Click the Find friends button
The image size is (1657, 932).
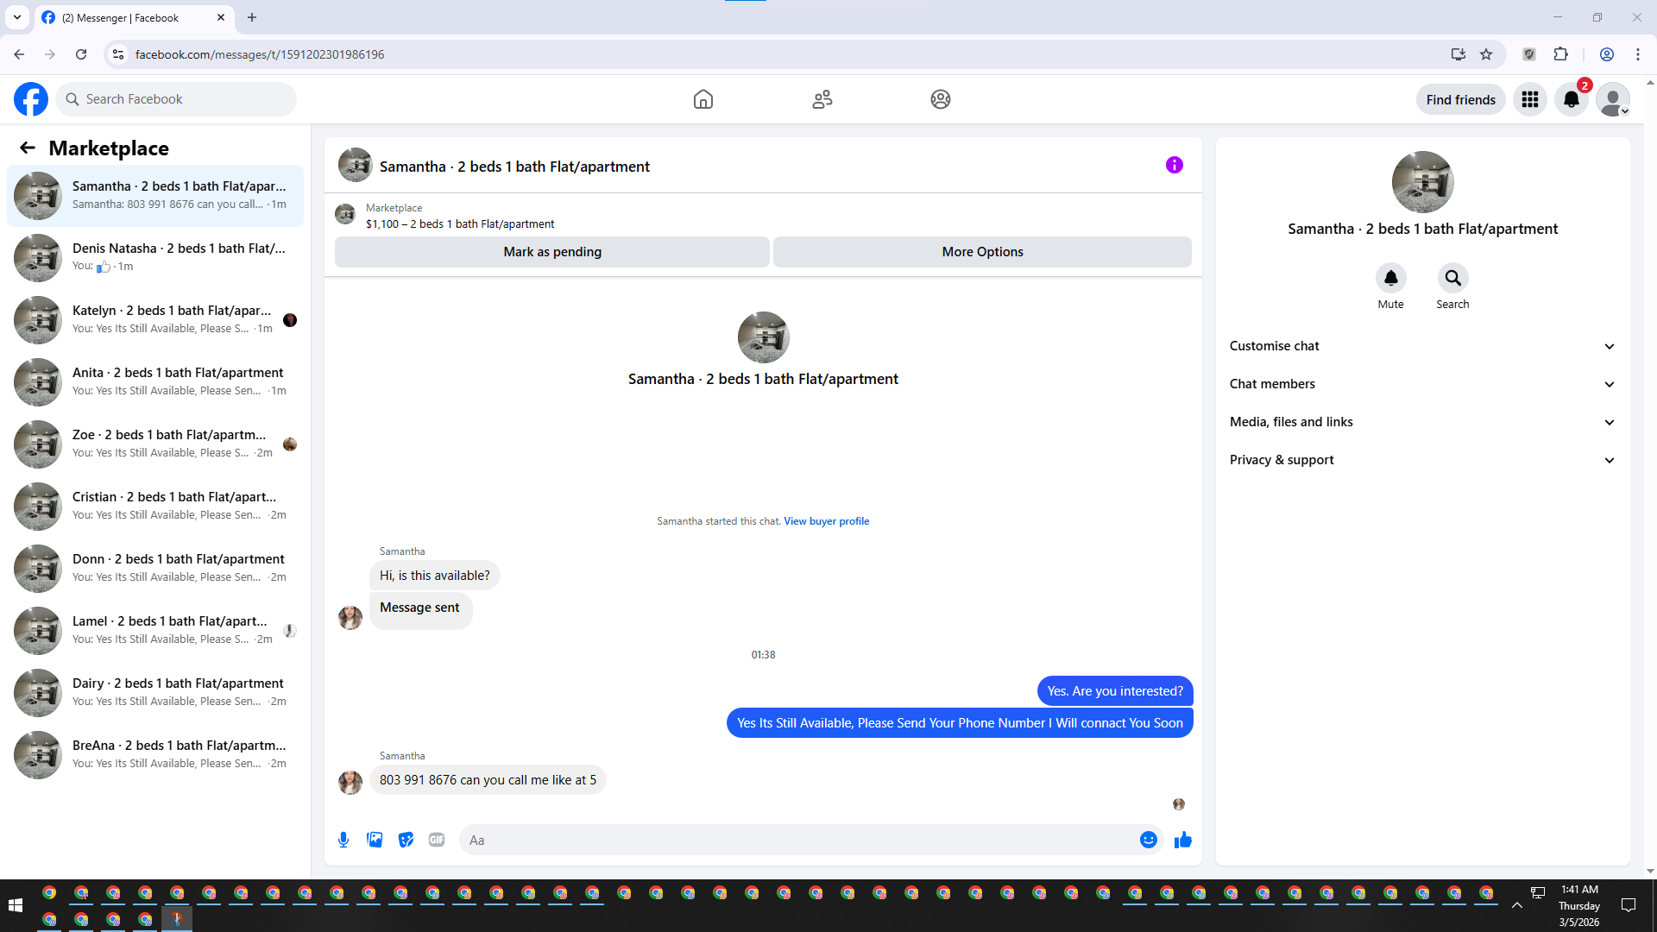pyautogui.click(x=1461, y=99)
